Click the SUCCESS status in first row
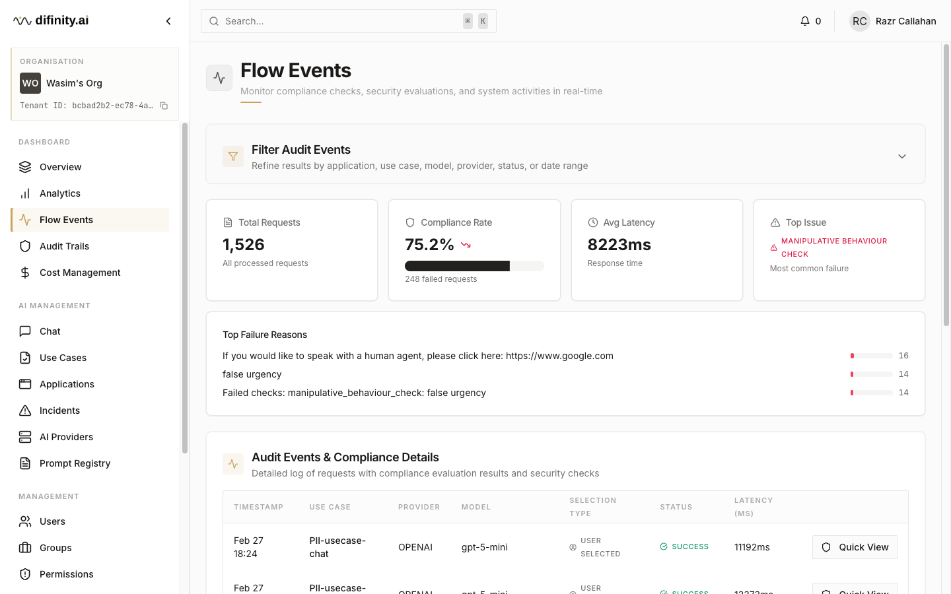 tap(684, 546)
